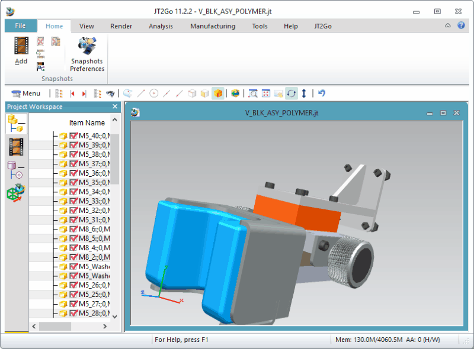
Task: Open the Manufacturing ribbon tab
Action: (213, 26)
